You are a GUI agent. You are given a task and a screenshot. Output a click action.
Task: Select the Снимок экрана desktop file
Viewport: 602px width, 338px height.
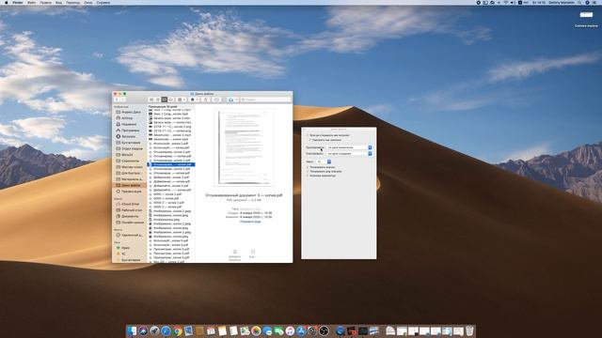586,19
